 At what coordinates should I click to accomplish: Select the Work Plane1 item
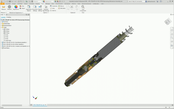[x=6, y=48]
